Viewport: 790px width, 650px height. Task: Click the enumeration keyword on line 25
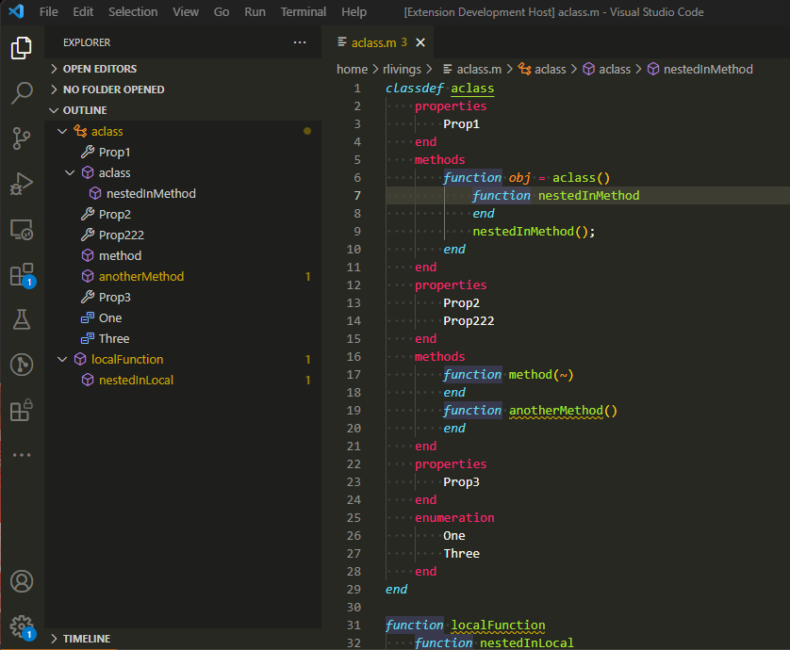(454, 517)
